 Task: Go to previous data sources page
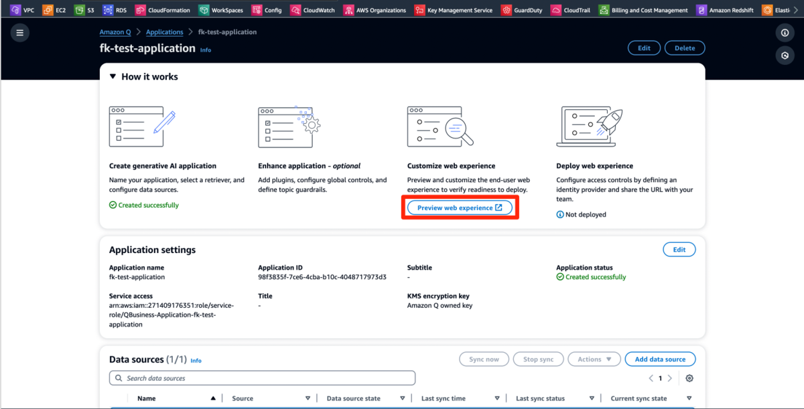point(651,378)
